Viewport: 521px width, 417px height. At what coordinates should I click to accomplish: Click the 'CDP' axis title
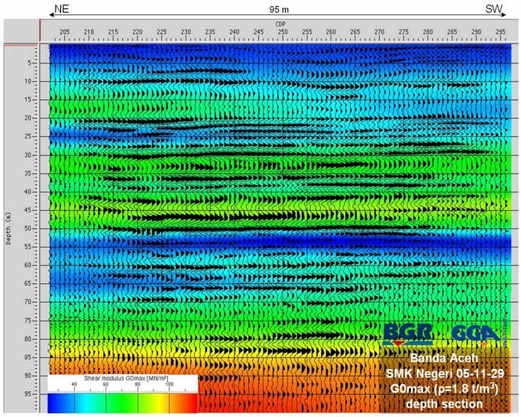(282, 24)
